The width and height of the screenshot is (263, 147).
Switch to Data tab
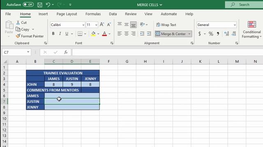pyautogui.click(x=113, y=14)
